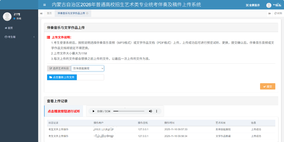The image size is (284, 142).
Task: Play the uploaded audio track
Action: click(93, 111)
